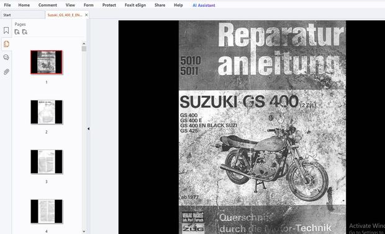Click the 'Pages' panel heading
The height and width of the screenshot is (234, 385).
coord(20,24)
